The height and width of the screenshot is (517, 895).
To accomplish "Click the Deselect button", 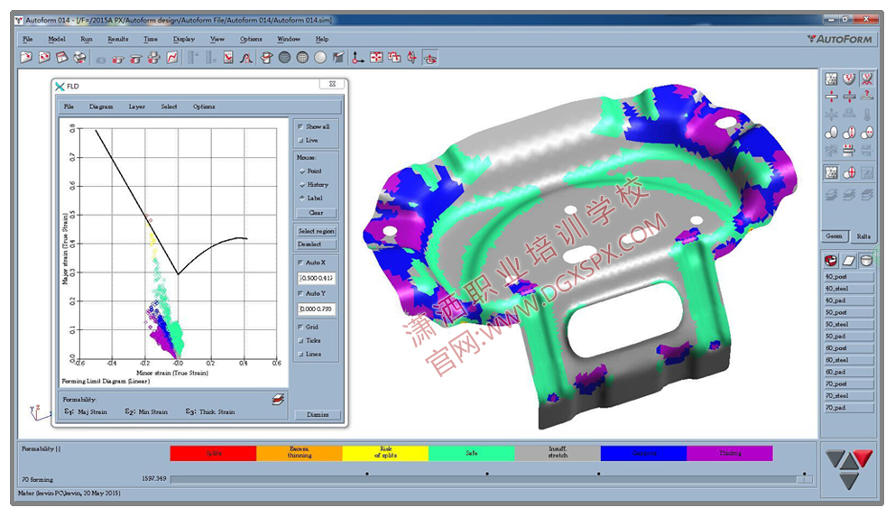I will tap(316, 245).
